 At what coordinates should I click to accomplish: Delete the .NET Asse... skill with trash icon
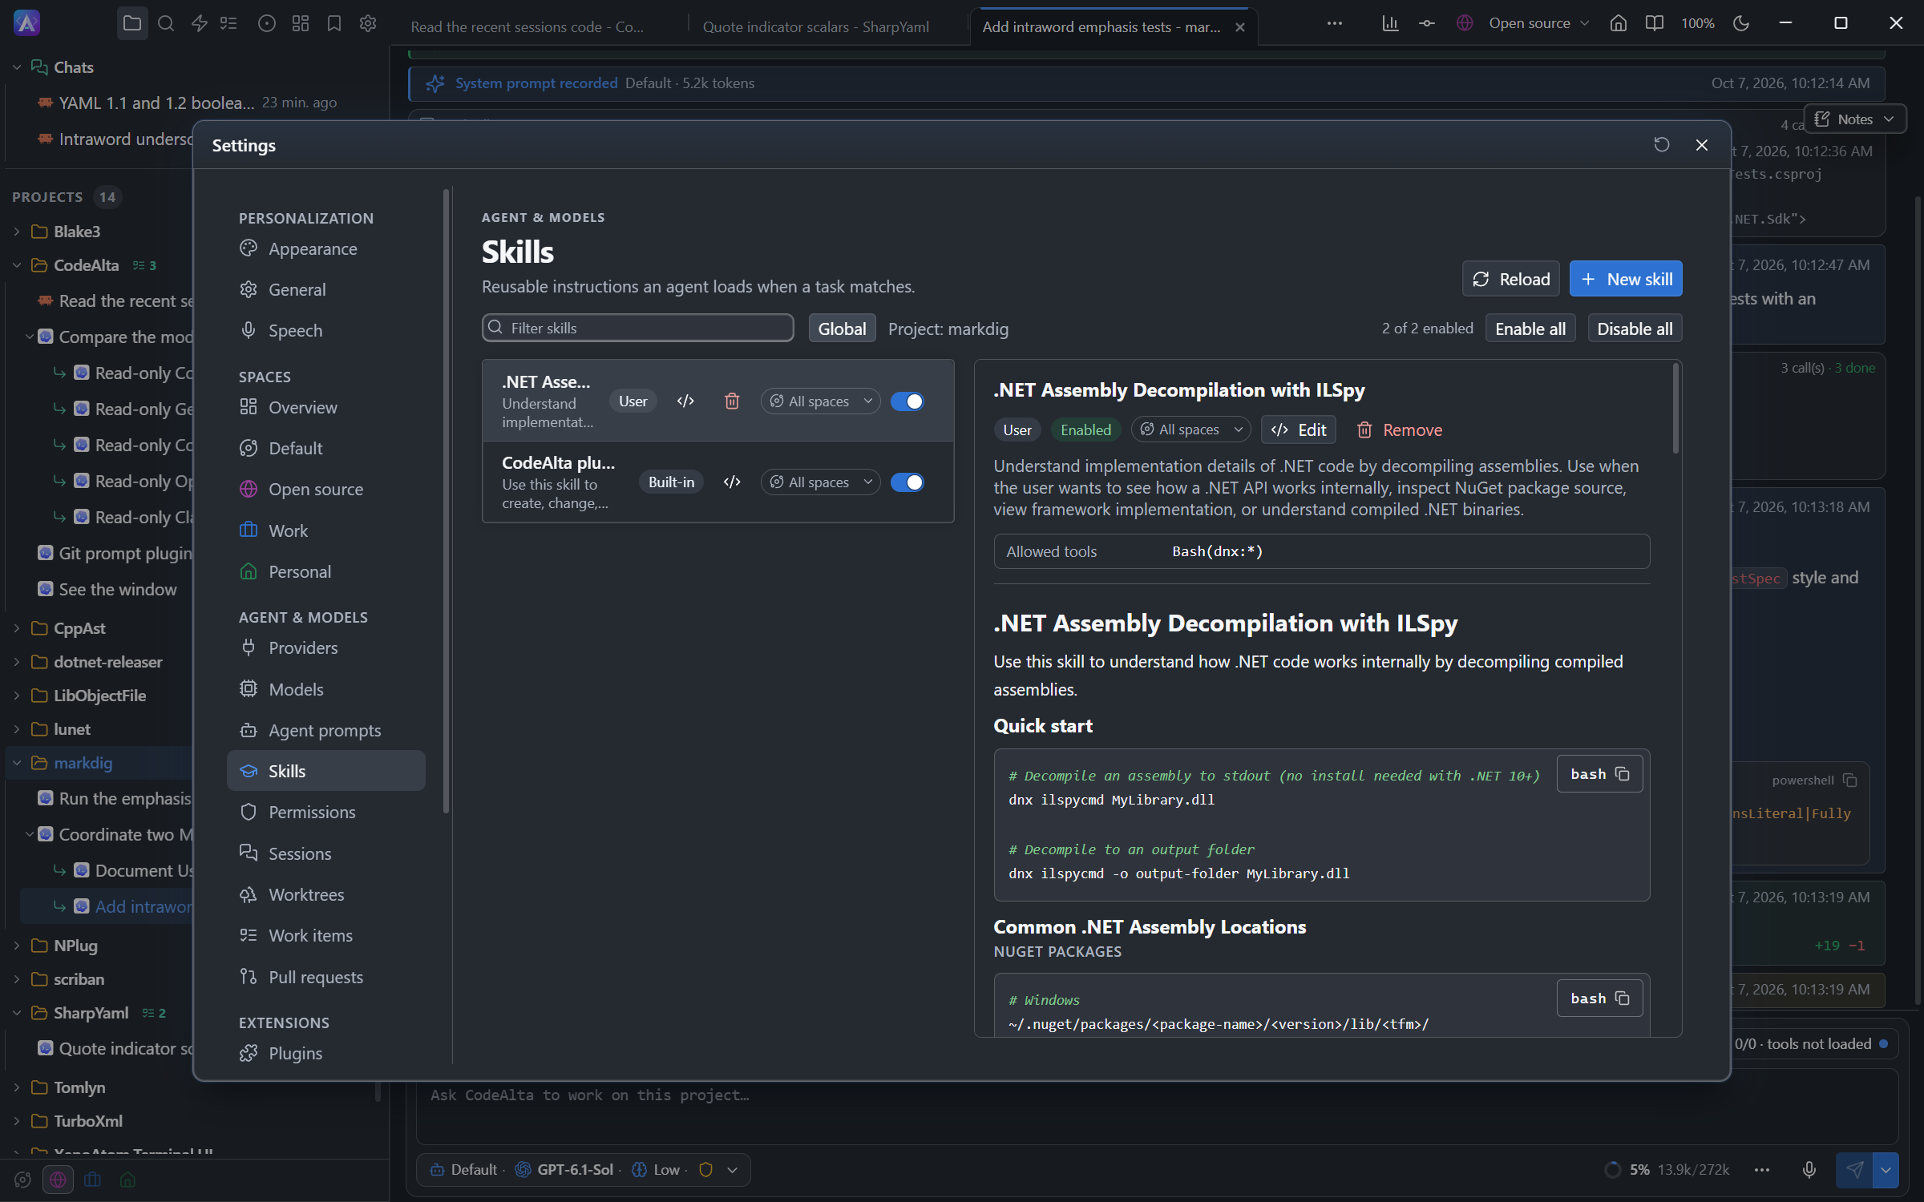[732, 401]
